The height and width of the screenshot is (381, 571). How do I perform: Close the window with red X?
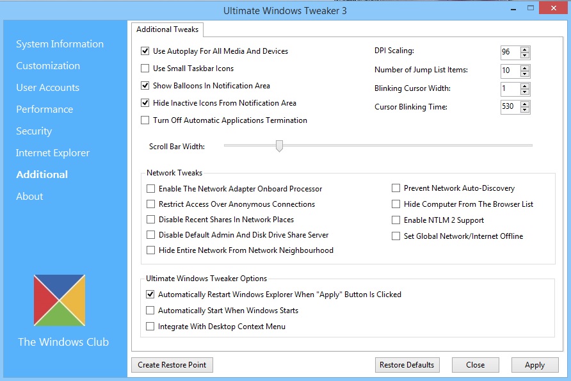point(554,8)
